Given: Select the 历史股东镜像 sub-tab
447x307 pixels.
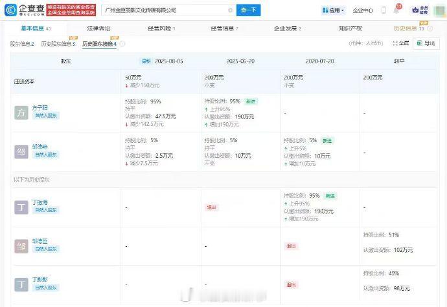Looking at the screenshot, I should pyautogui.click(x=99, y=44).
